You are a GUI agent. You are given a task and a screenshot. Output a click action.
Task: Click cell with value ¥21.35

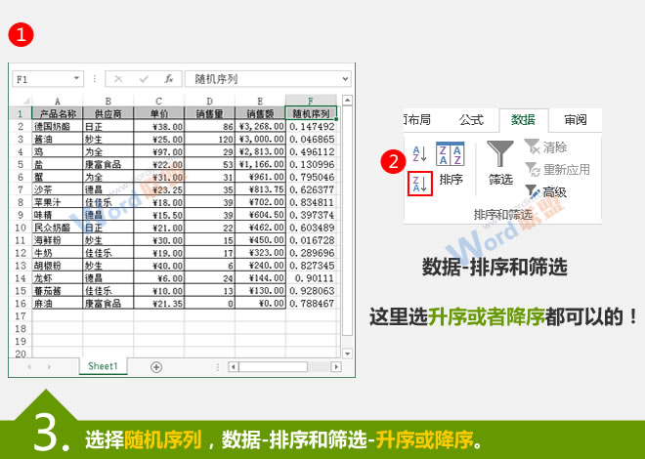click(x=158, y=304)
